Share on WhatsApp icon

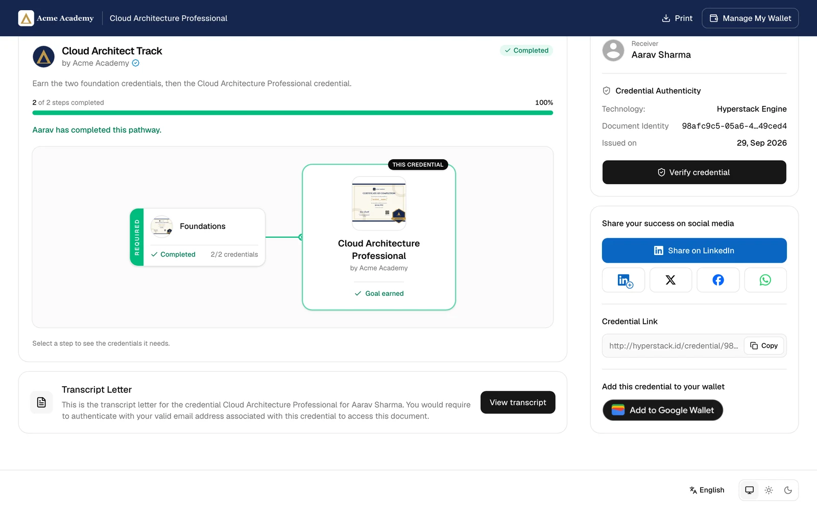pos(765,280)
